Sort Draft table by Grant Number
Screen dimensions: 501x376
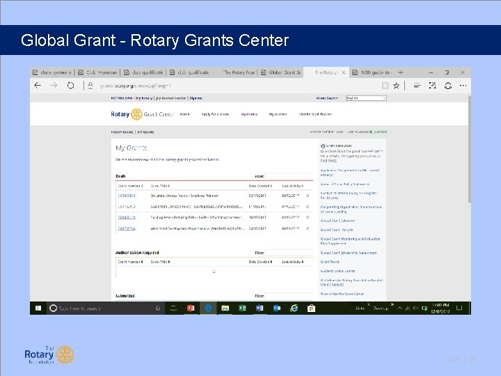(130, 186)
